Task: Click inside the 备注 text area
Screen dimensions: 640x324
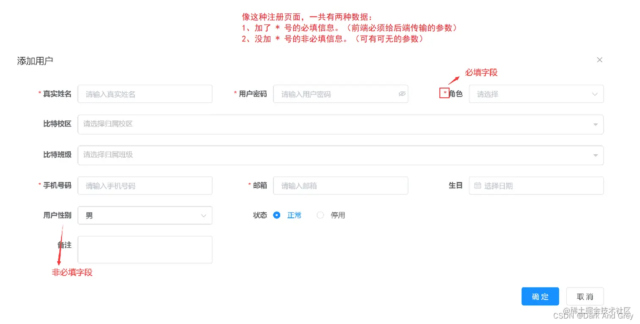Action: [145, 249]
